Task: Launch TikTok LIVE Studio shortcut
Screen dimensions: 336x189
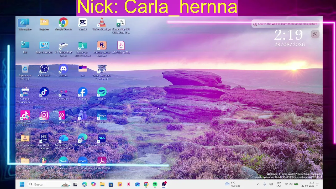Action: click(25, 119)
